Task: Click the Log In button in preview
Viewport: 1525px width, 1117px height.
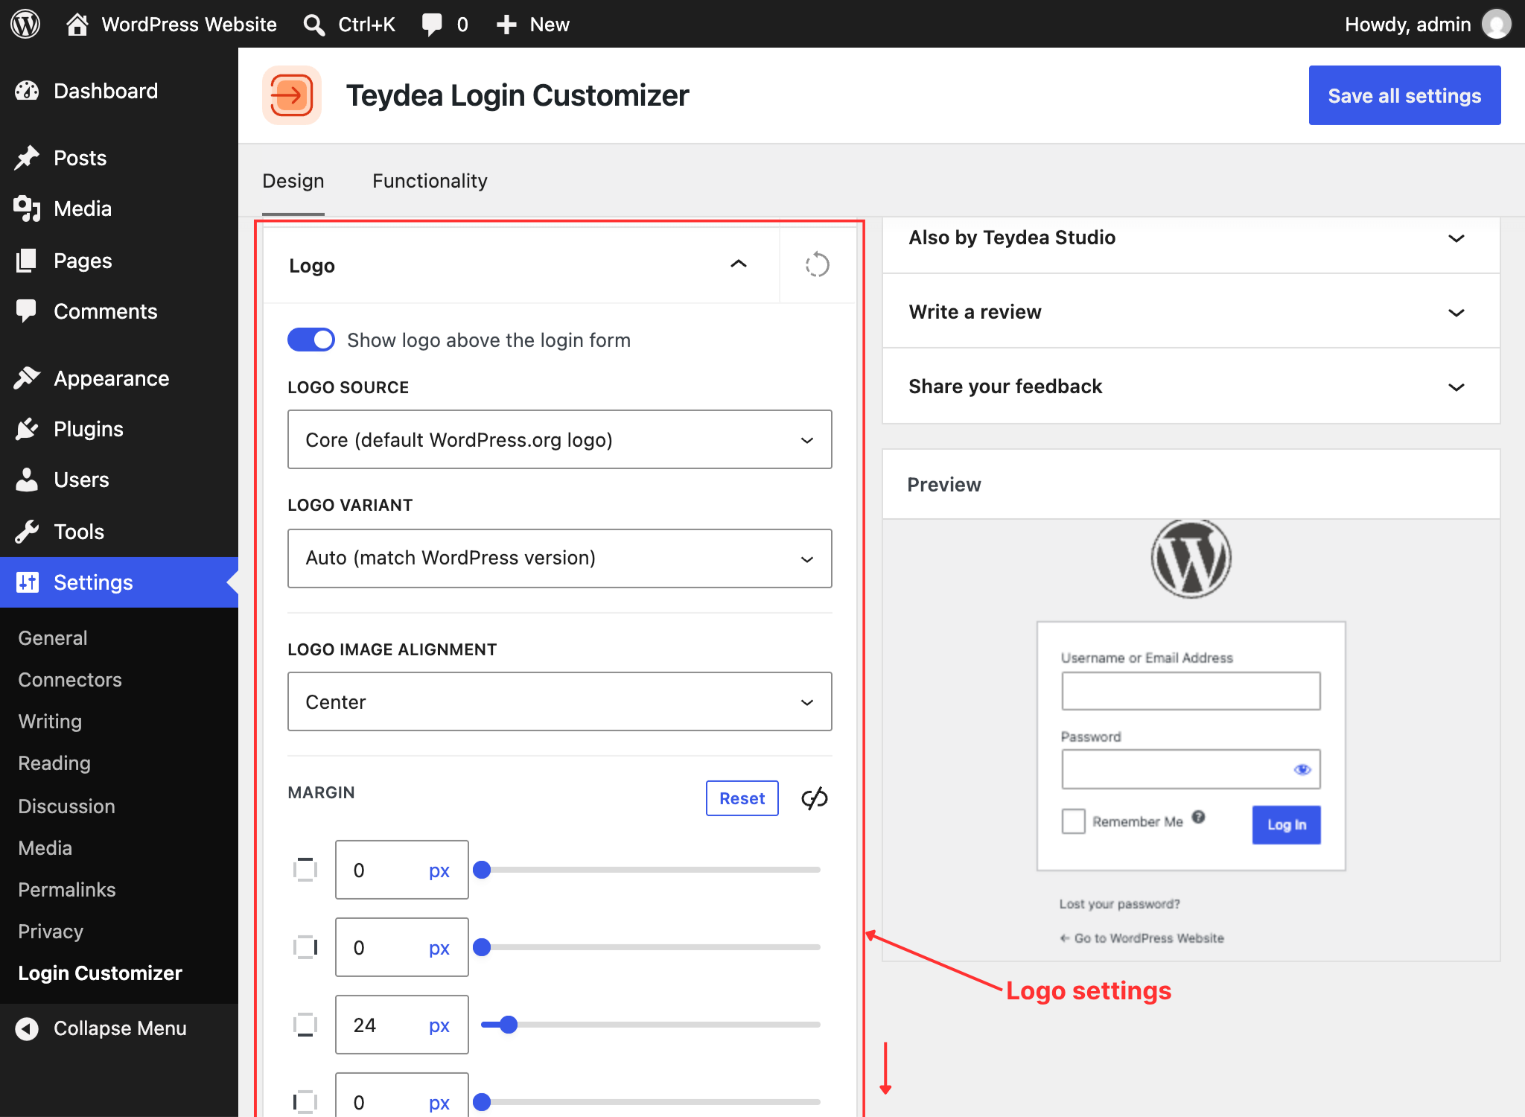Action: click(1287, 824)
